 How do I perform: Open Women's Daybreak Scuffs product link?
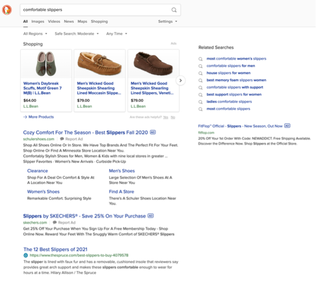coord(42,88)
